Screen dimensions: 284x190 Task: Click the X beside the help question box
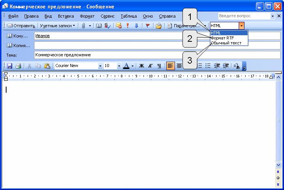click(279, 16)
